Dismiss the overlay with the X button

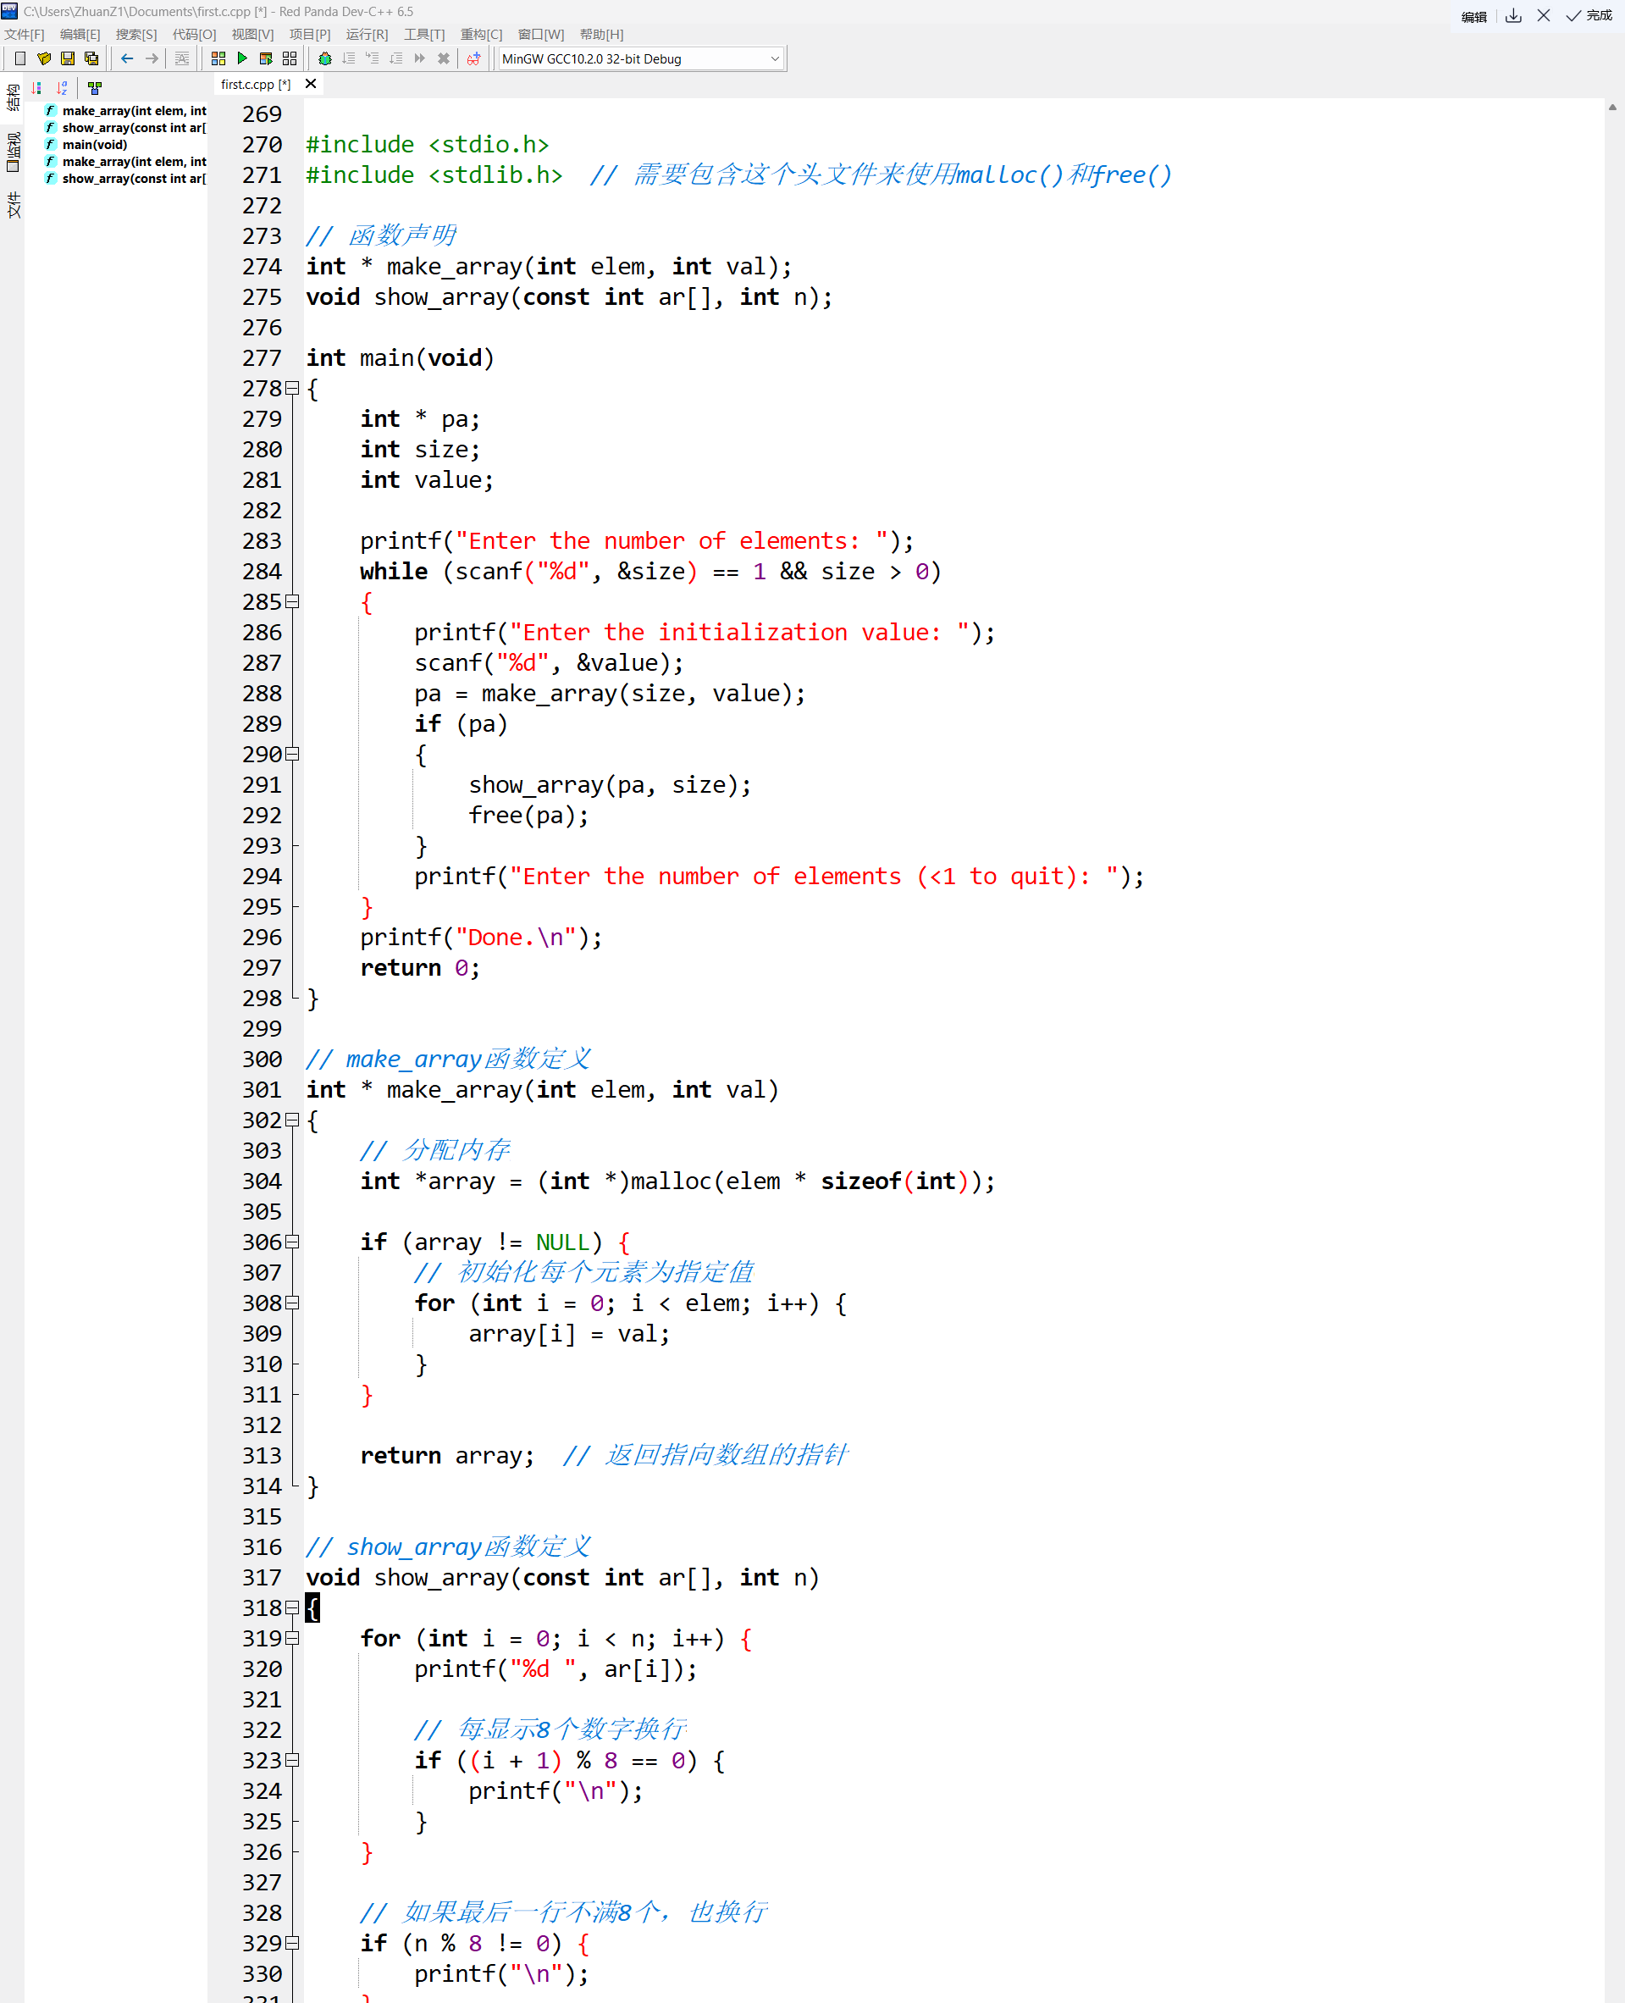(x=1545, y=16)
